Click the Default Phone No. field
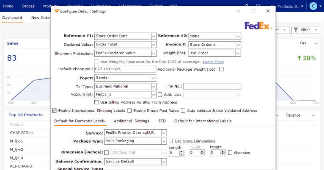This screenshot has height=170, width=324. pos(125,69)
